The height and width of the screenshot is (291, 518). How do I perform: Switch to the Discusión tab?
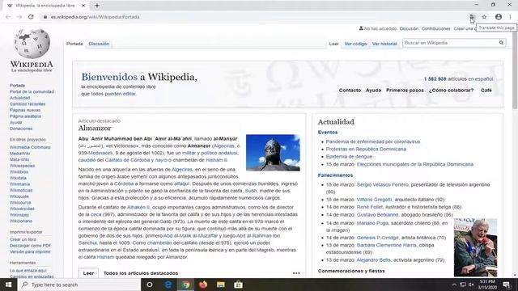pyautogui.click(x=99, y=44)
